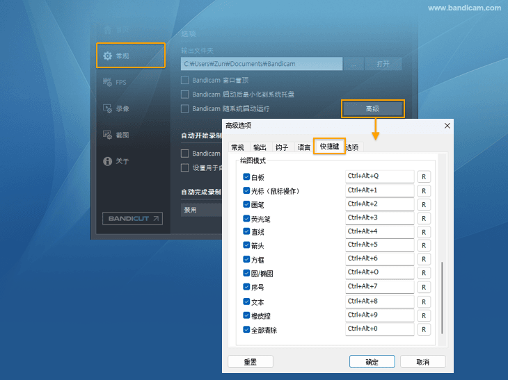Click the Ctrl+Alt+Q hotkey field
The image size is (508, 380).
point(380,176)
